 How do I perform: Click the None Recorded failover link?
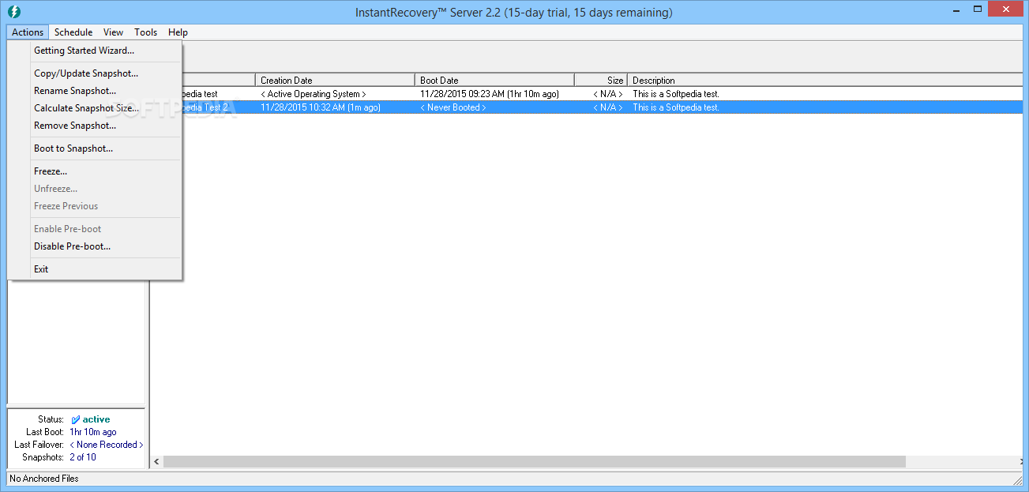(x=107, y=445)
